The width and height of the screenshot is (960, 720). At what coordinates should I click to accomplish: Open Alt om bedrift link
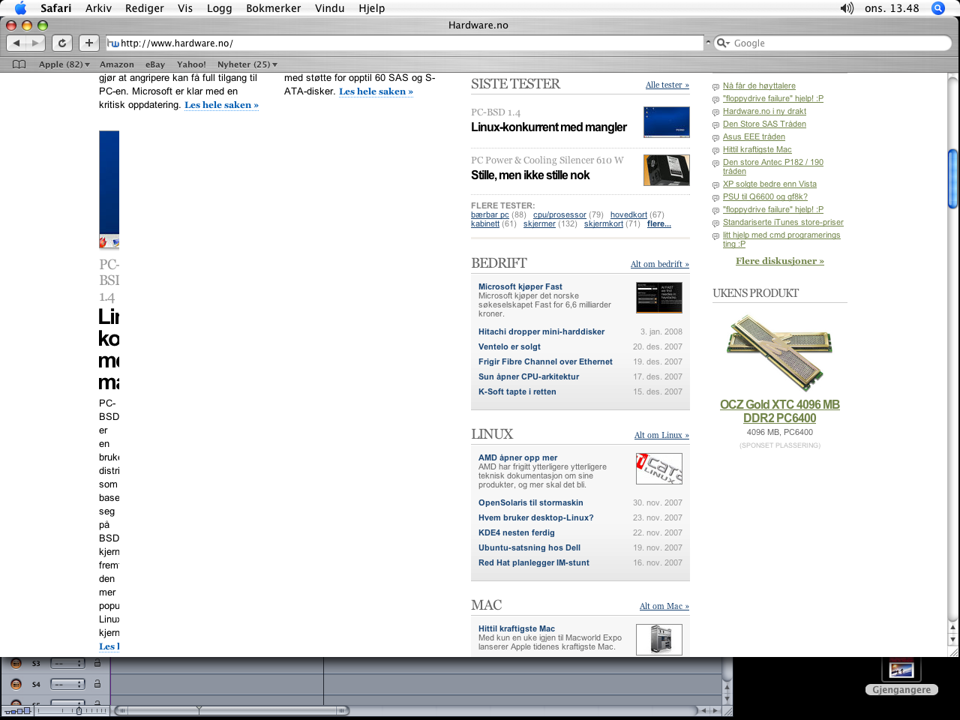click(659, 264)
